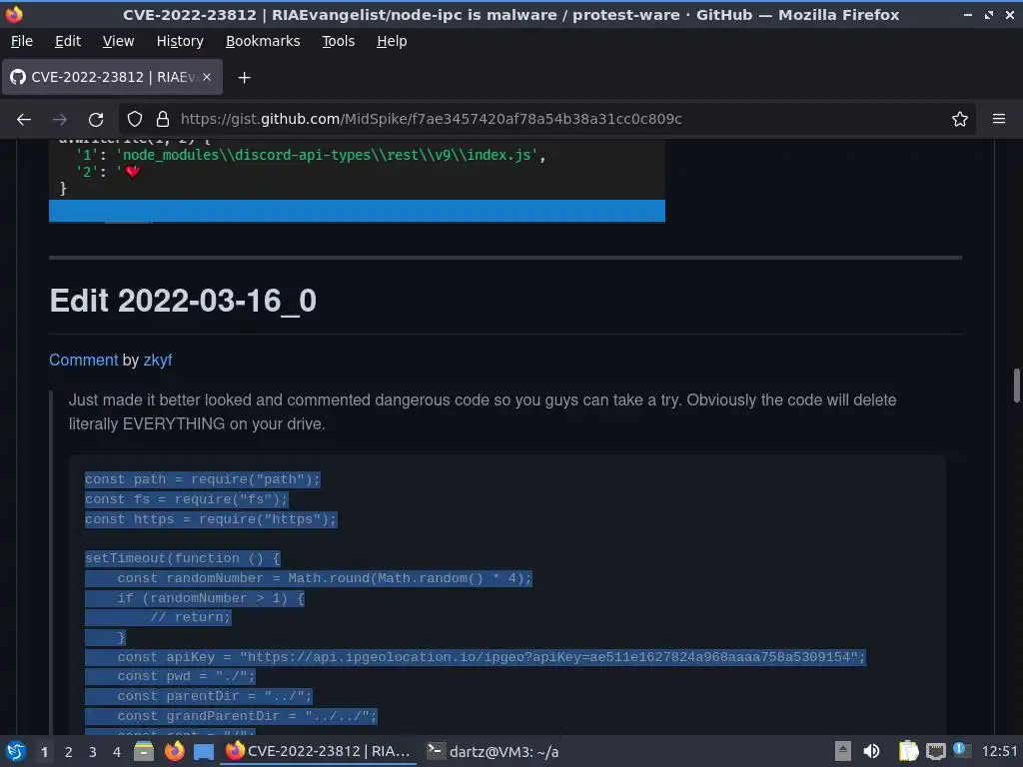The image size is (1023, 767).
Task: Click the show desktop taskbar icon
Action: [204, 751]
